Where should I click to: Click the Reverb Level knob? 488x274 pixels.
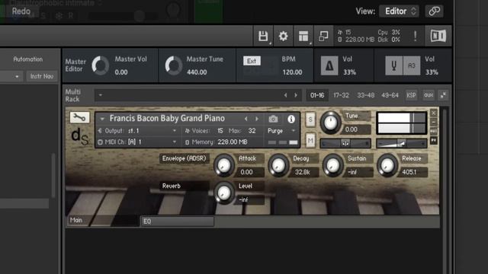[223, 193]
